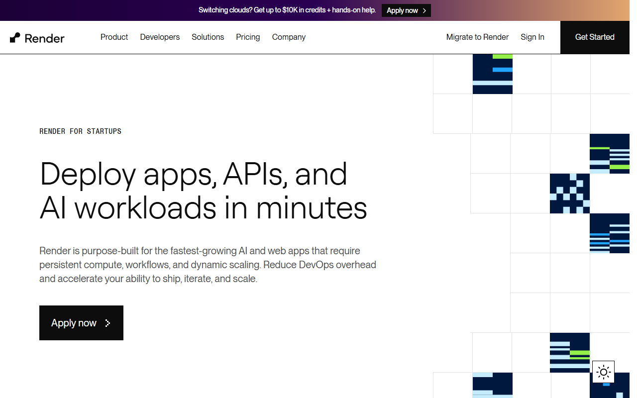Toggle the light/dark theme sun button
Screen dimensions: 637x398
coord(603,372)
